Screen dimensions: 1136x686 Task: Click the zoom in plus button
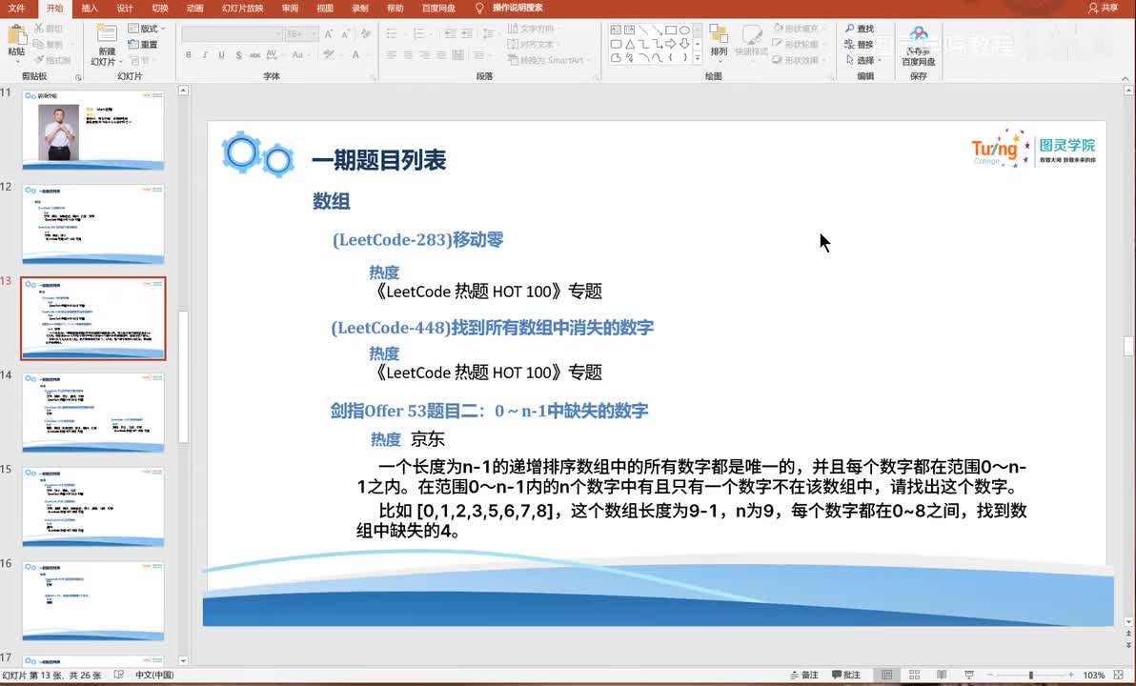(1071, 675)
